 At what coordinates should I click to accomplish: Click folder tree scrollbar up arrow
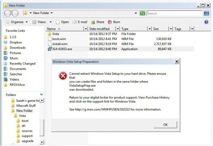coord(42,100)
